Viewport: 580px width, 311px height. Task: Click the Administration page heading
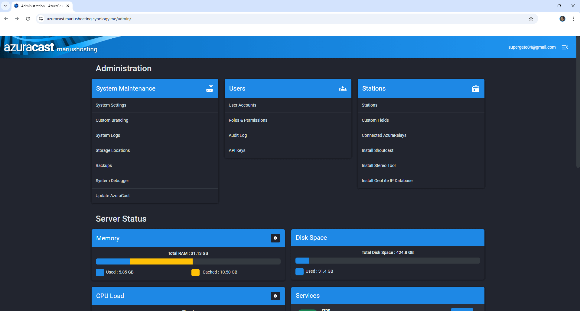(x=124, y=69)
